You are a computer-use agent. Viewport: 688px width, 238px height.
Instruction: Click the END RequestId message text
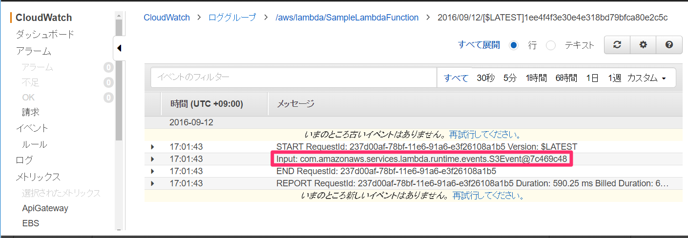[386, 171]
